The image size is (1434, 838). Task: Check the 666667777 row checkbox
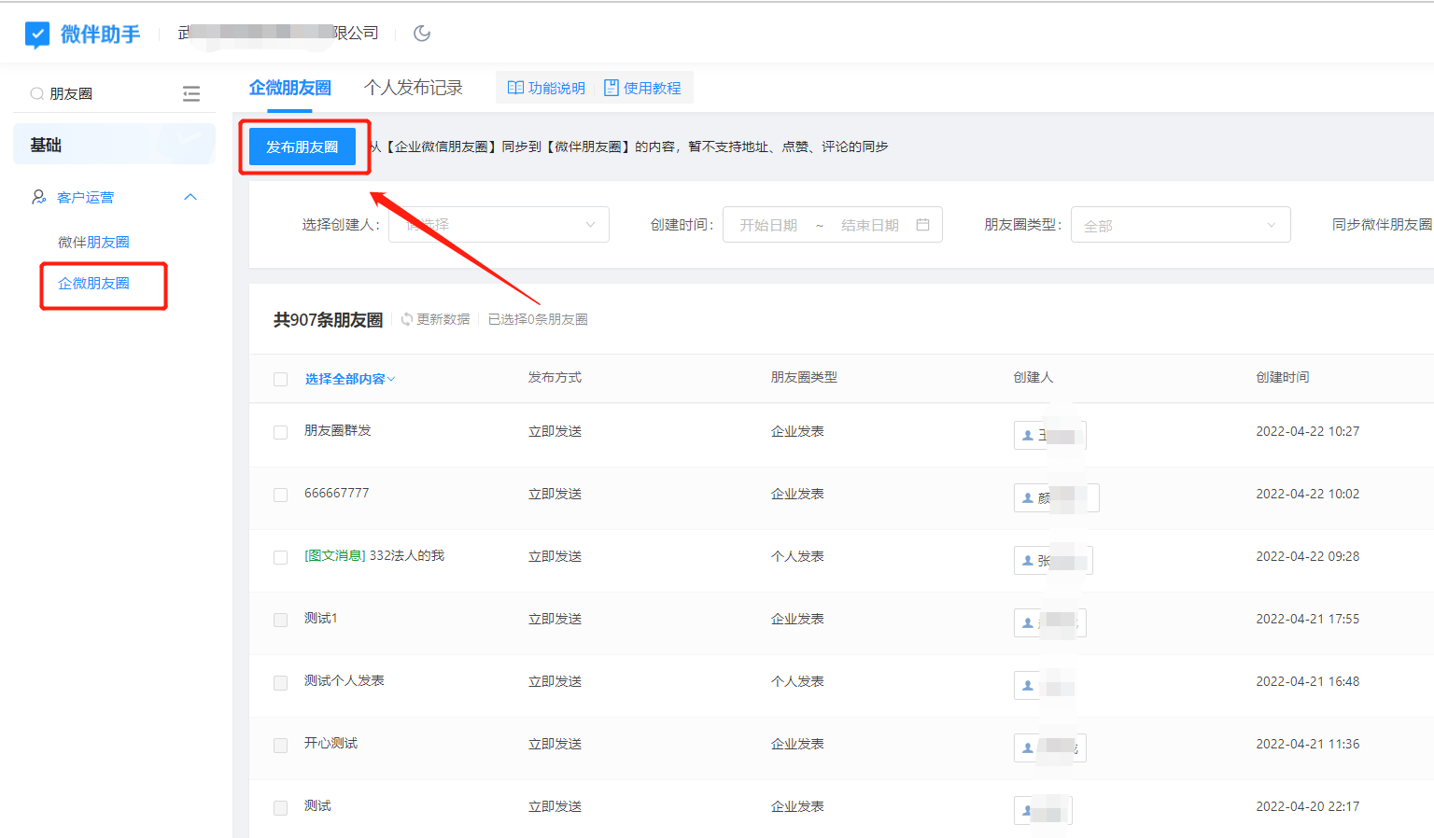tap(280, 495)
